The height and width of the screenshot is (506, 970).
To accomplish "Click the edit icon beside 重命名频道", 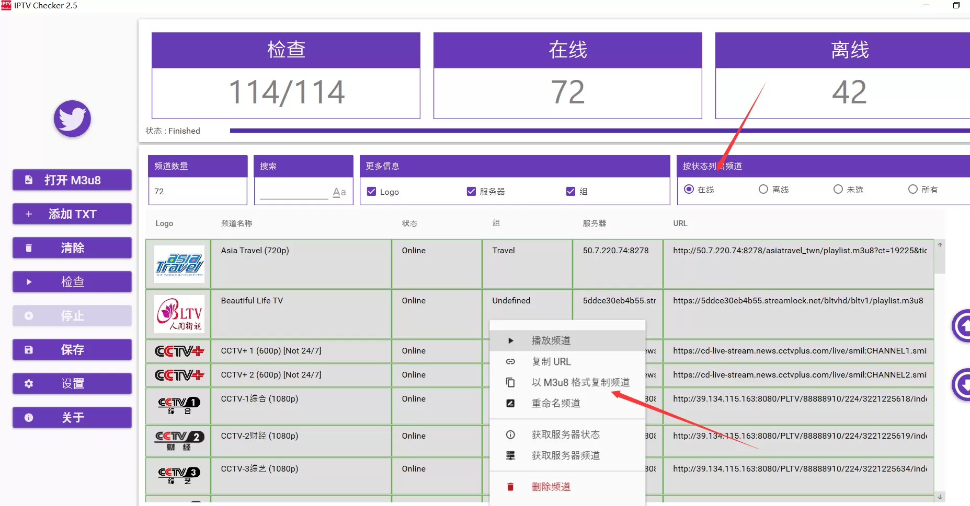I will [511, 403].
